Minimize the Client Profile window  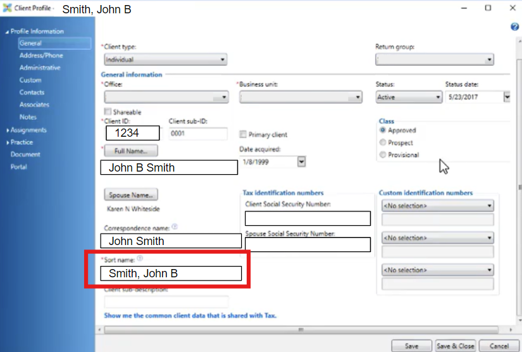point(464,8)
